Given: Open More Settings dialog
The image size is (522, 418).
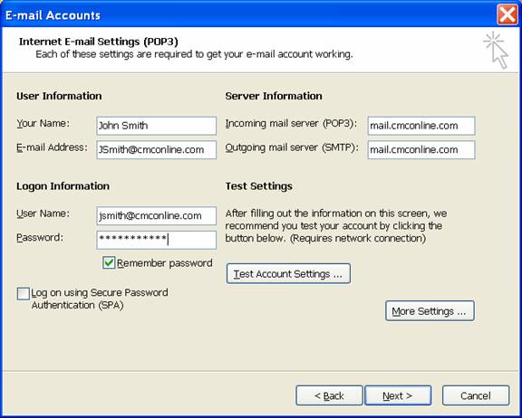Looking at the screenshot, I should click(430, 311).
